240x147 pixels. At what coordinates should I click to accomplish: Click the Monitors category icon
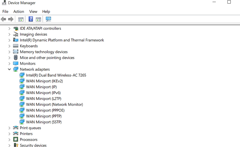click(16, 63)
